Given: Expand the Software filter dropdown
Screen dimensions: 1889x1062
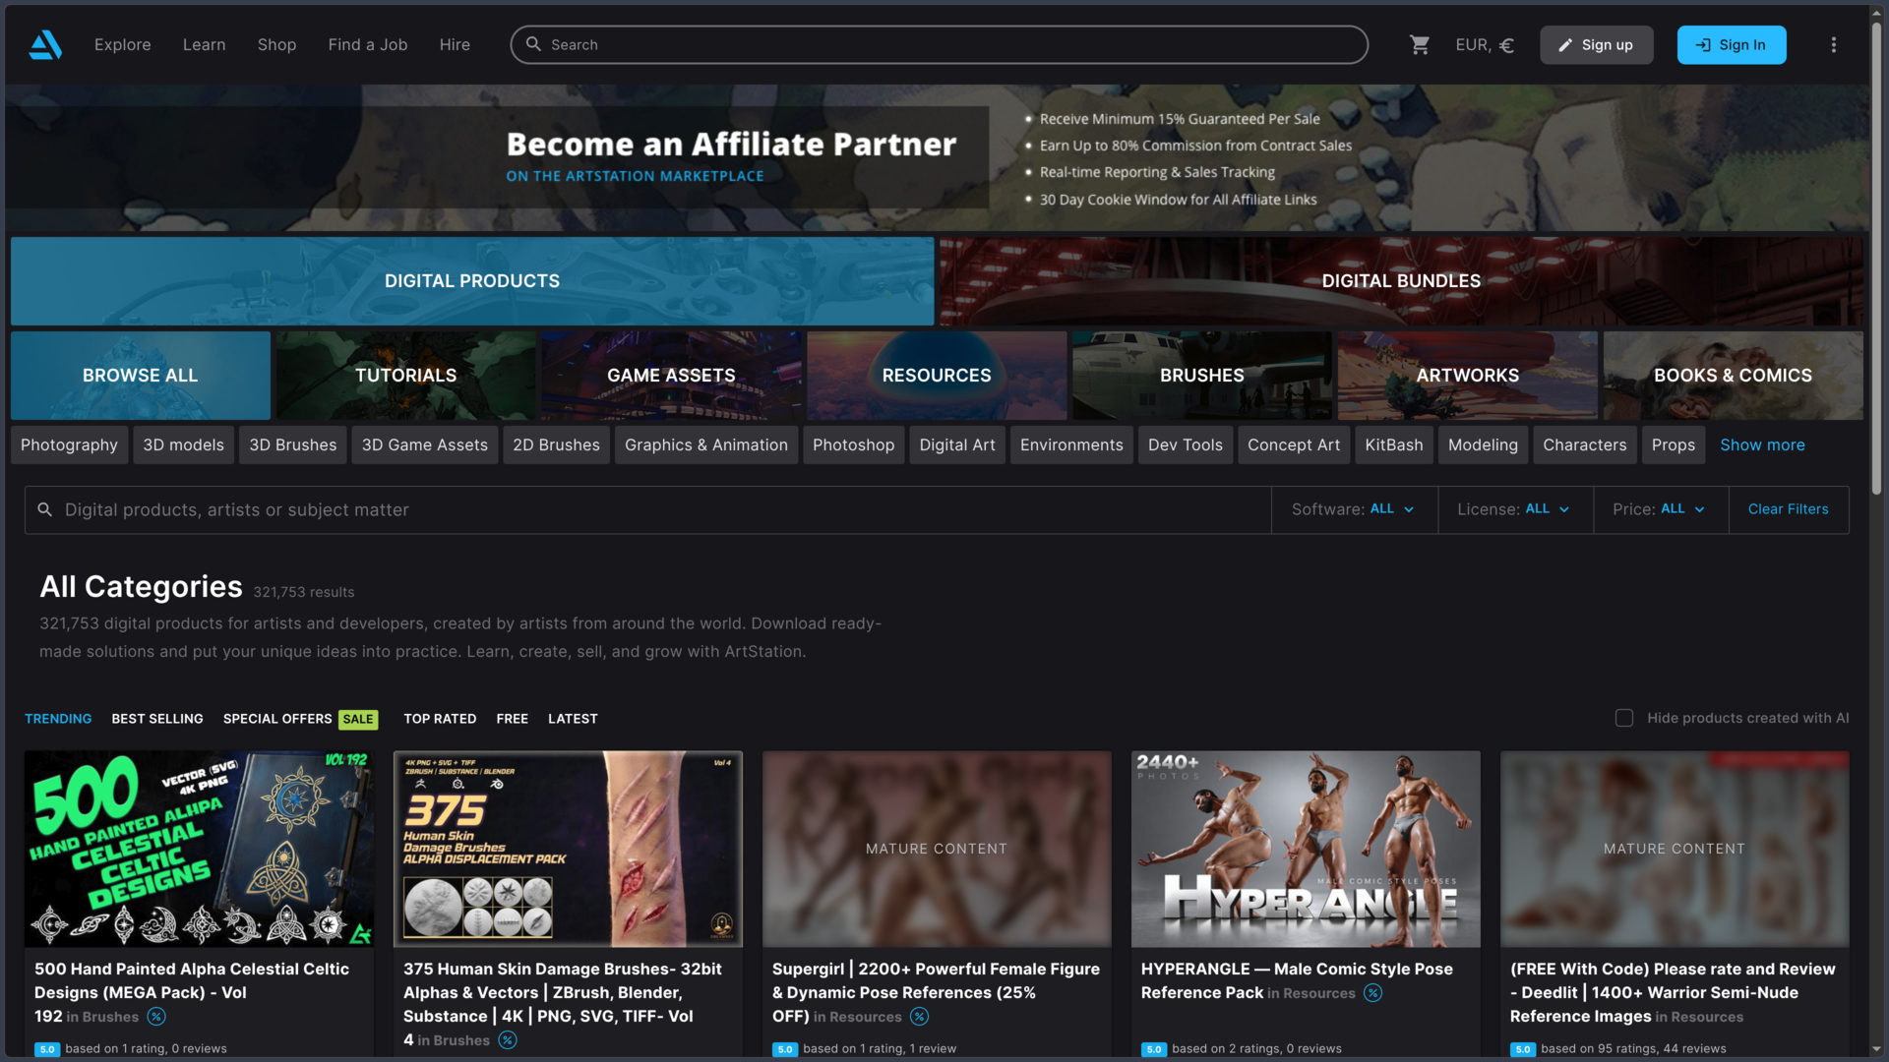Looking at the screenshot, I should pos(1354,509).
